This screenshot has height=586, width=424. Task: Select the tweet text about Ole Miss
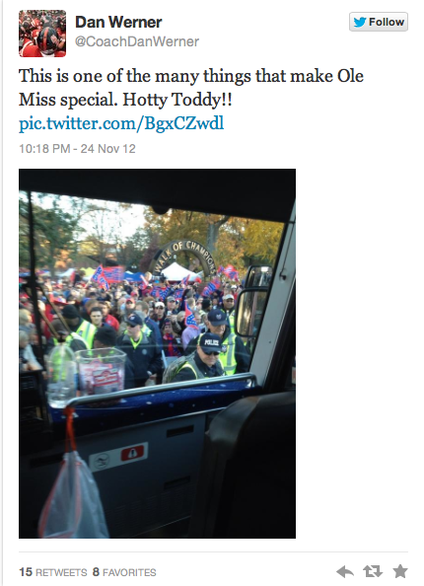pos(191,88)
